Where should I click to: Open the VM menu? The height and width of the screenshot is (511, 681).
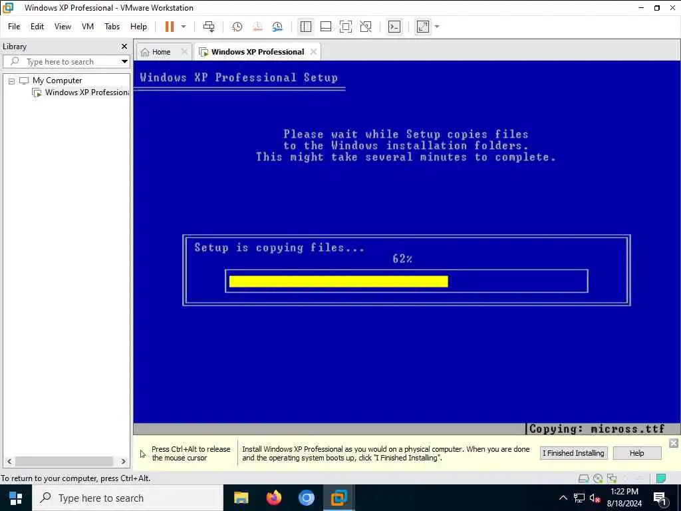click(x=88, y=27)
